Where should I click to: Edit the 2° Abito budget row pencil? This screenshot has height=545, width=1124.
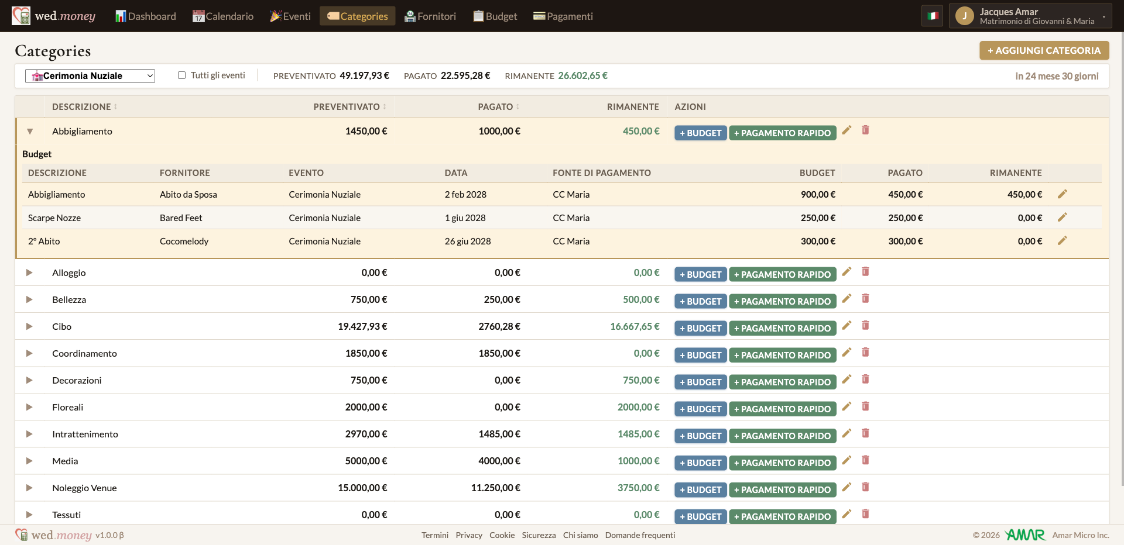coord(1063,240)
